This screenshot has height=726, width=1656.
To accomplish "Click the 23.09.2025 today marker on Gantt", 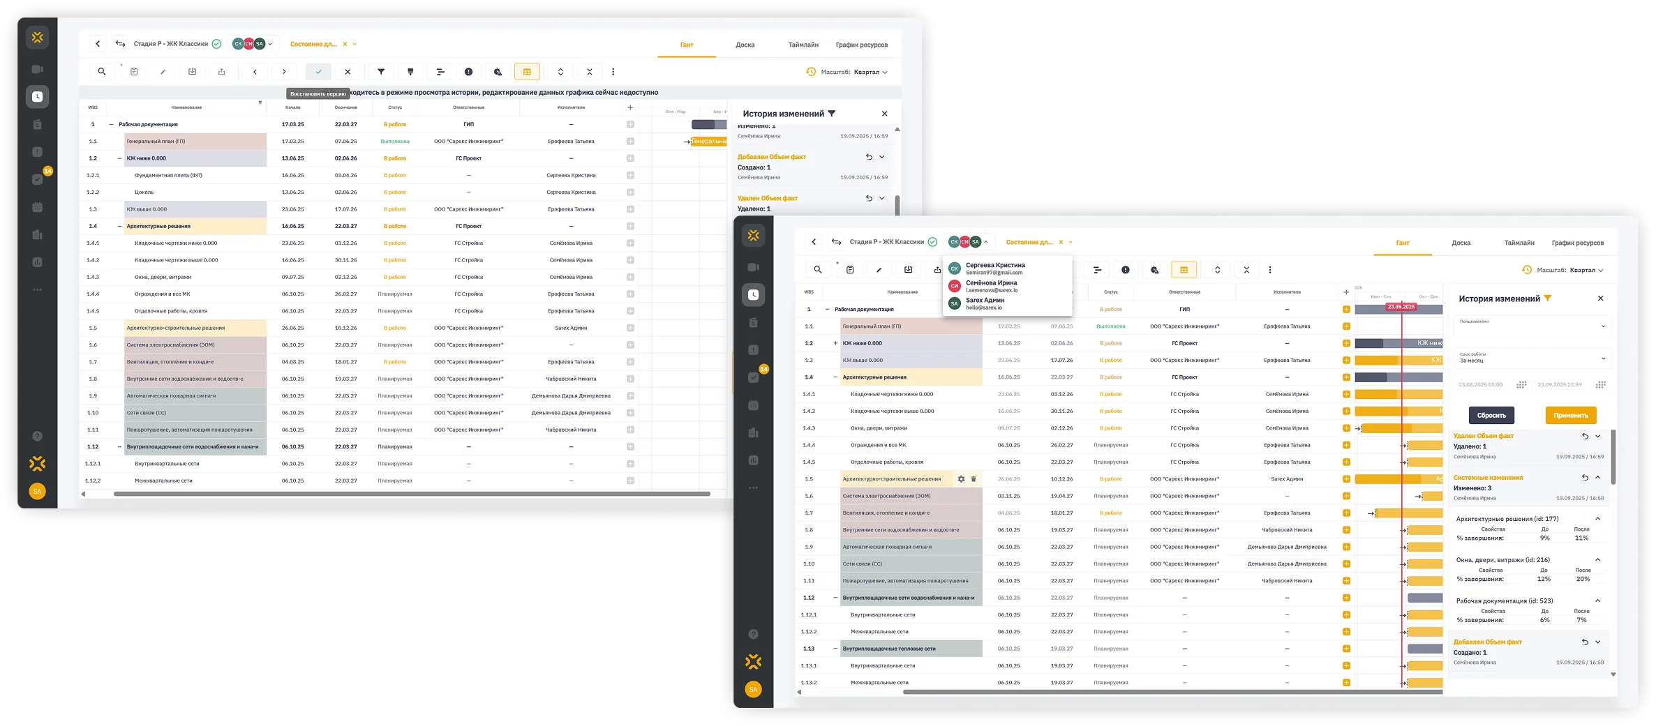I will click(1401, 307).
